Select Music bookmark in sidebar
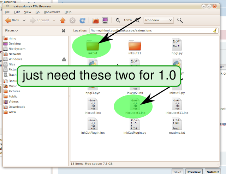This screenshot has height=174, width=226. tap(10, 86)
